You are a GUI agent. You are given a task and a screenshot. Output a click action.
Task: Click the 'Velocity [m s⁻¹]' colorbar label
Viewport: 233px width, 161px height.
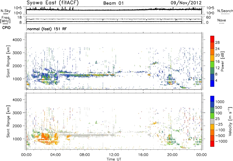pyautogui.click(x=230, y=121)
